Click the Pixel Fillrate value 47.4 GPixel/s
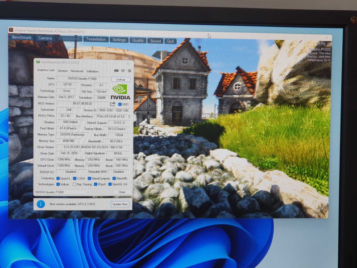 (68, 128)
